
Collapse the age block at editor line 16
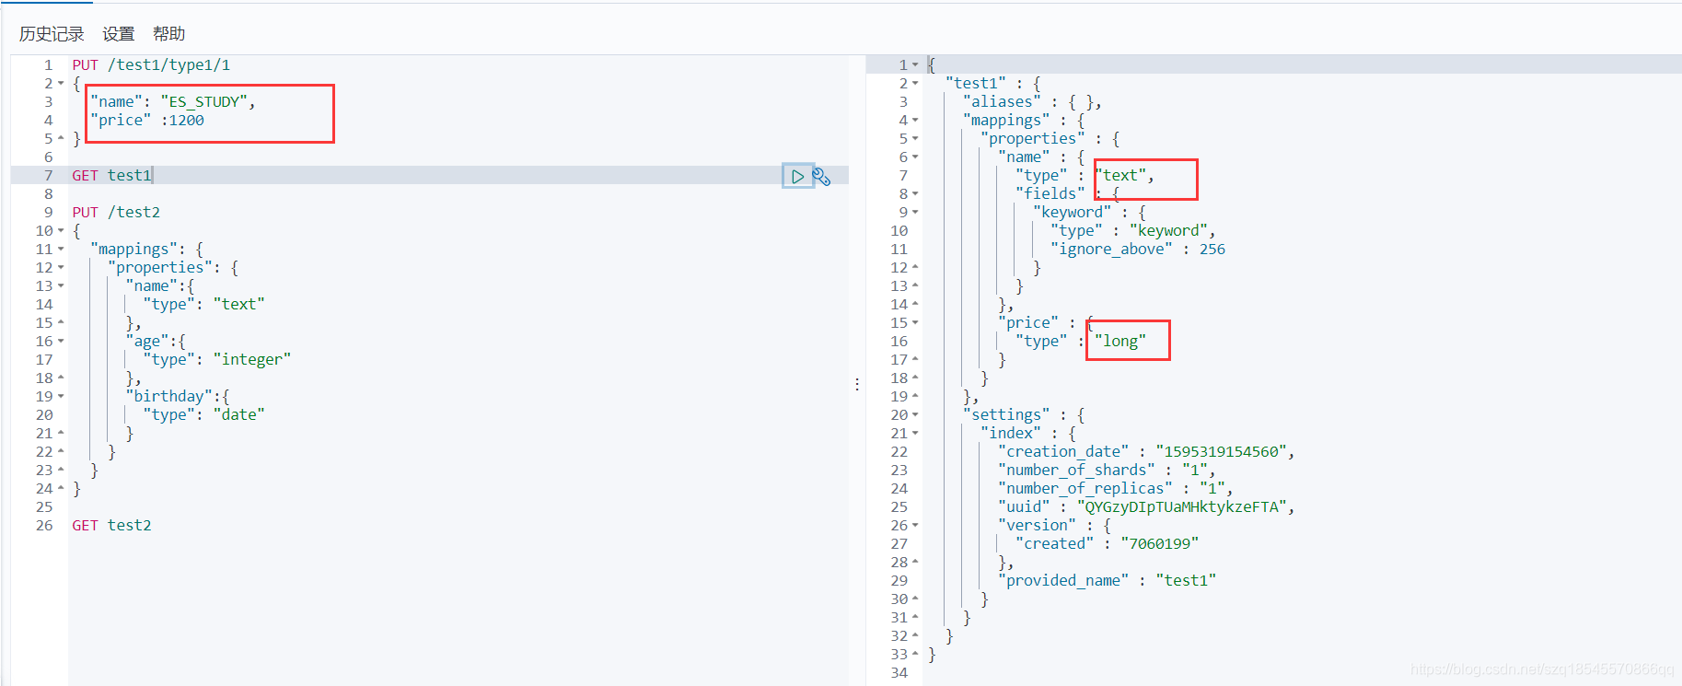(61, 341)
